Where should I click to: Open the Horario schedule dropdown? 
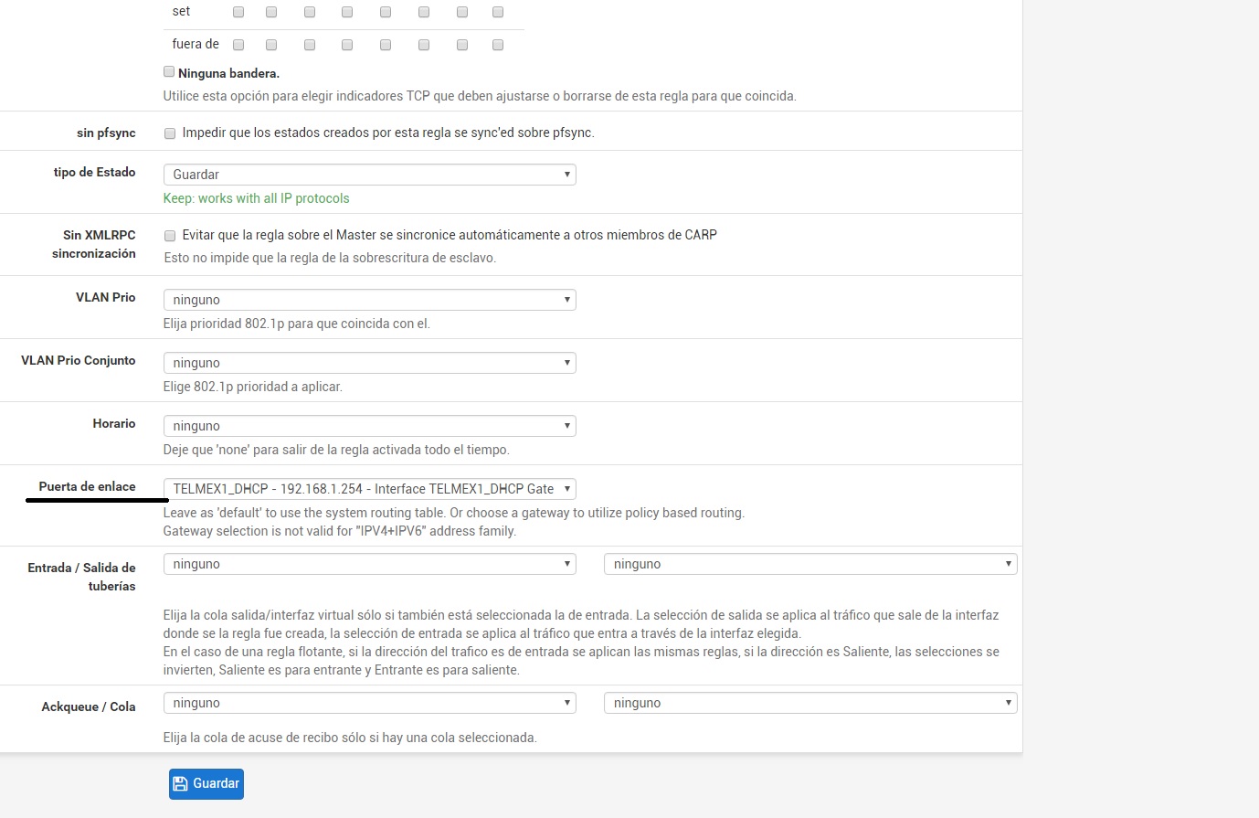369,426
